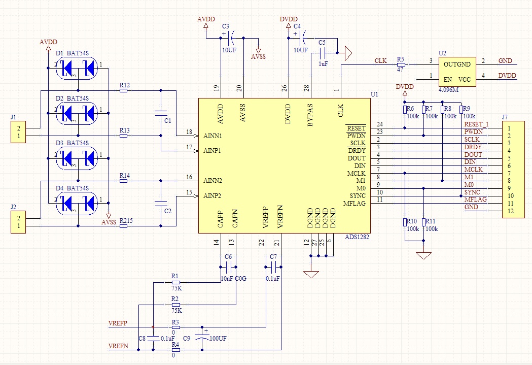Screen dimensions: 532x365
Task: Select the C5 1uF capacitor
Action: (x=323, y=53)
